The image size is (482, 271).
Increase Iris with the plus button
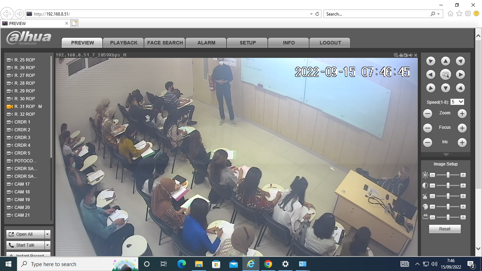point(462,143)
